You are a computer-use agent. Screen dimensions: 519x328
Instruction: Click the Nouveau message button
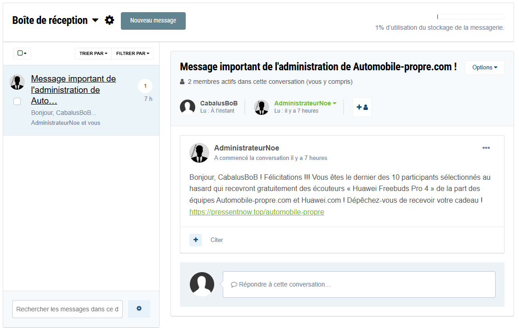153,21
